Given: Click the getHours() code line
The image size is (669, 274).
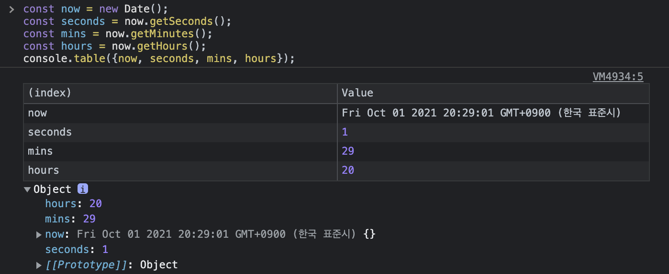Looking at the screenshot, I should tap(115, 46).
